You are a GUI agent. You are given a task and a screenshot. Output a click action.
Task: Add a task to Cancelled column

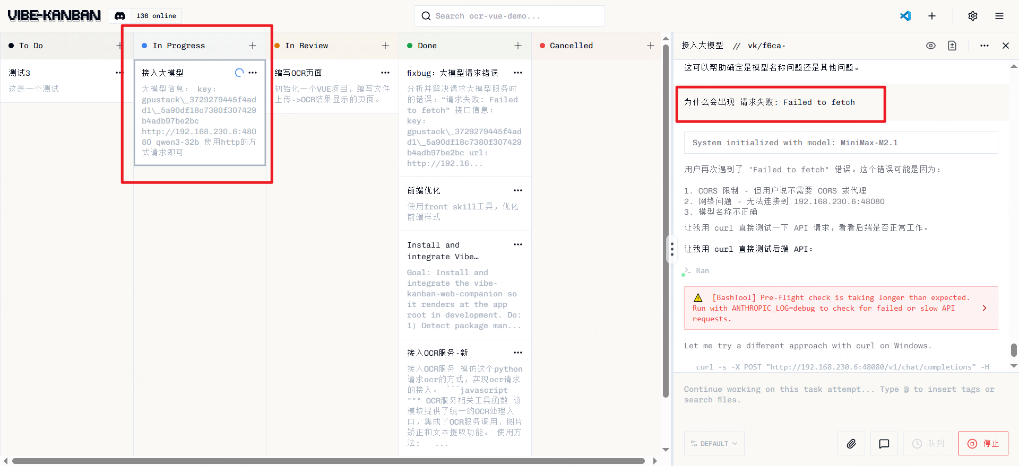click(x=651, y=46)
